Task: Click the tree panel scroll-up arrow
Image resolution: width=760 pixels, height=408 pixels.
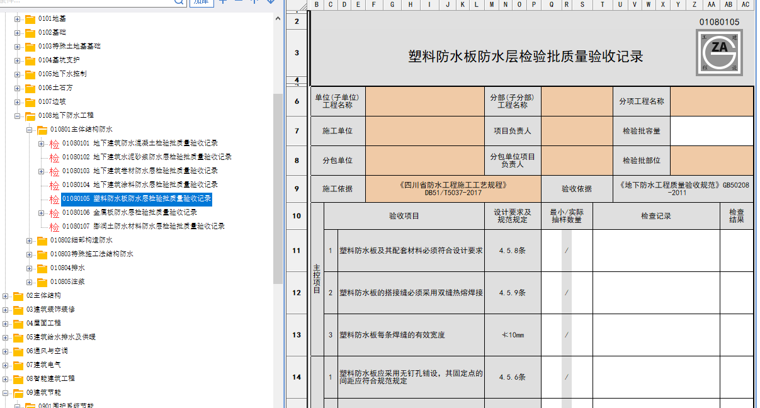Action: pyautogui.click(x=278, y=19)
